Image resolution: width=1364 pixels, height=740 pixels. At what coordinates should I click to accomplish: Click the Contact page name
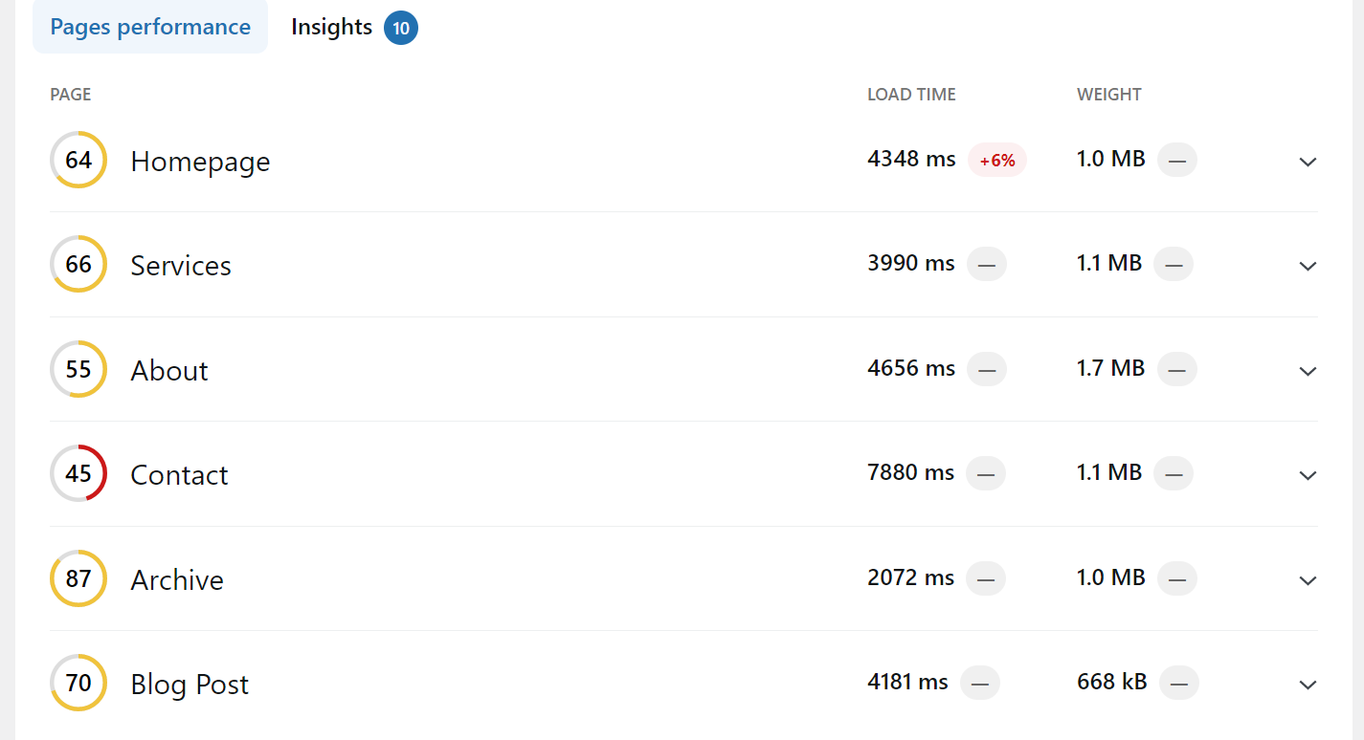179,475
